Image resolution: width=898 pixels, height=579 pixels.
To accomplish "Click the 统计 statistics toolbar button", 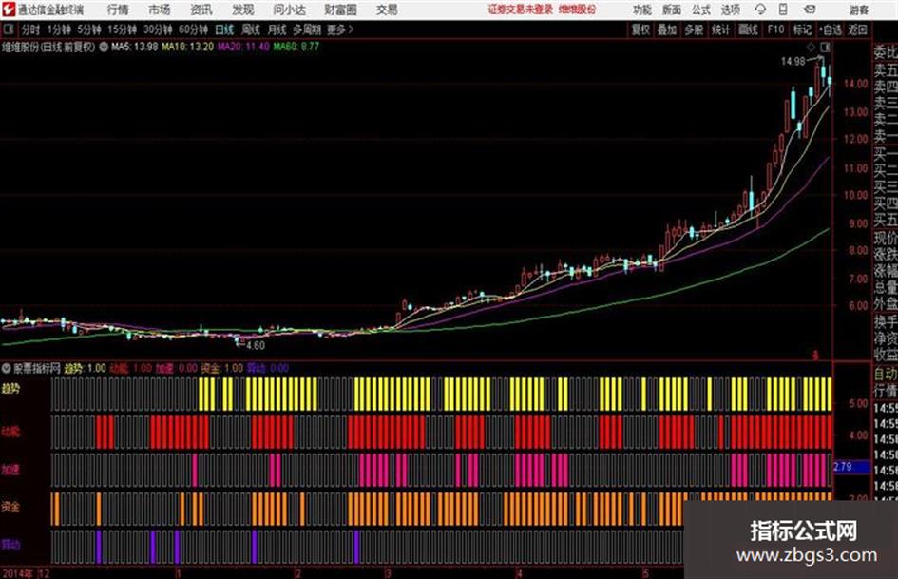I will pyautogui.click(x=721, y=29).
